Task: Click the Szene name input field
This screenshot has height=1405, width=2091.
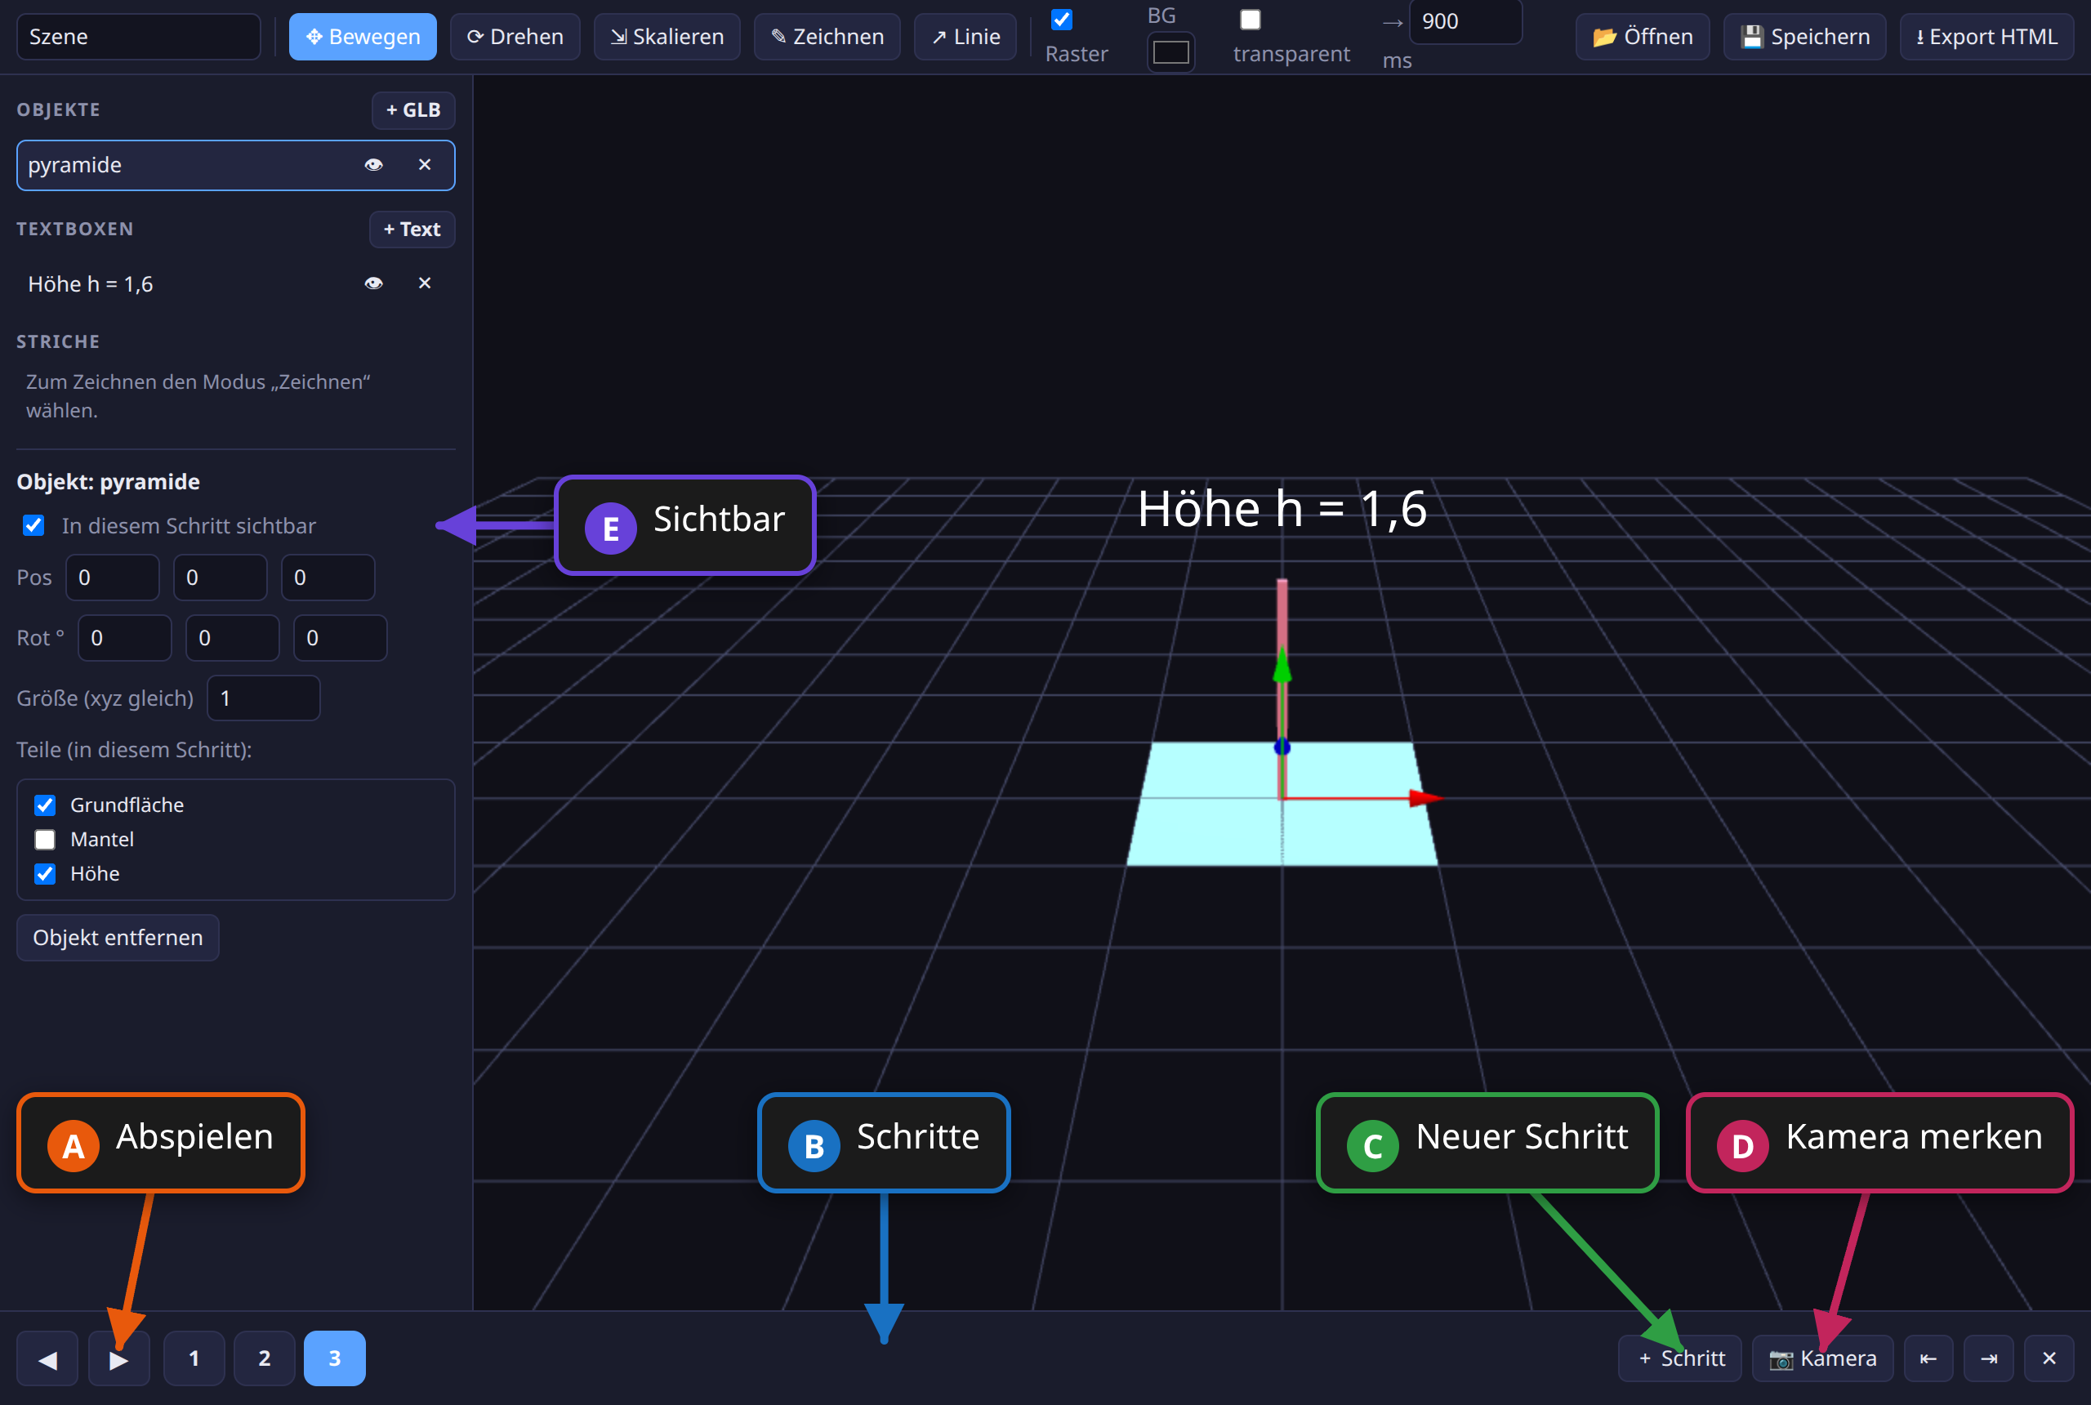Action: pos(139,37)
